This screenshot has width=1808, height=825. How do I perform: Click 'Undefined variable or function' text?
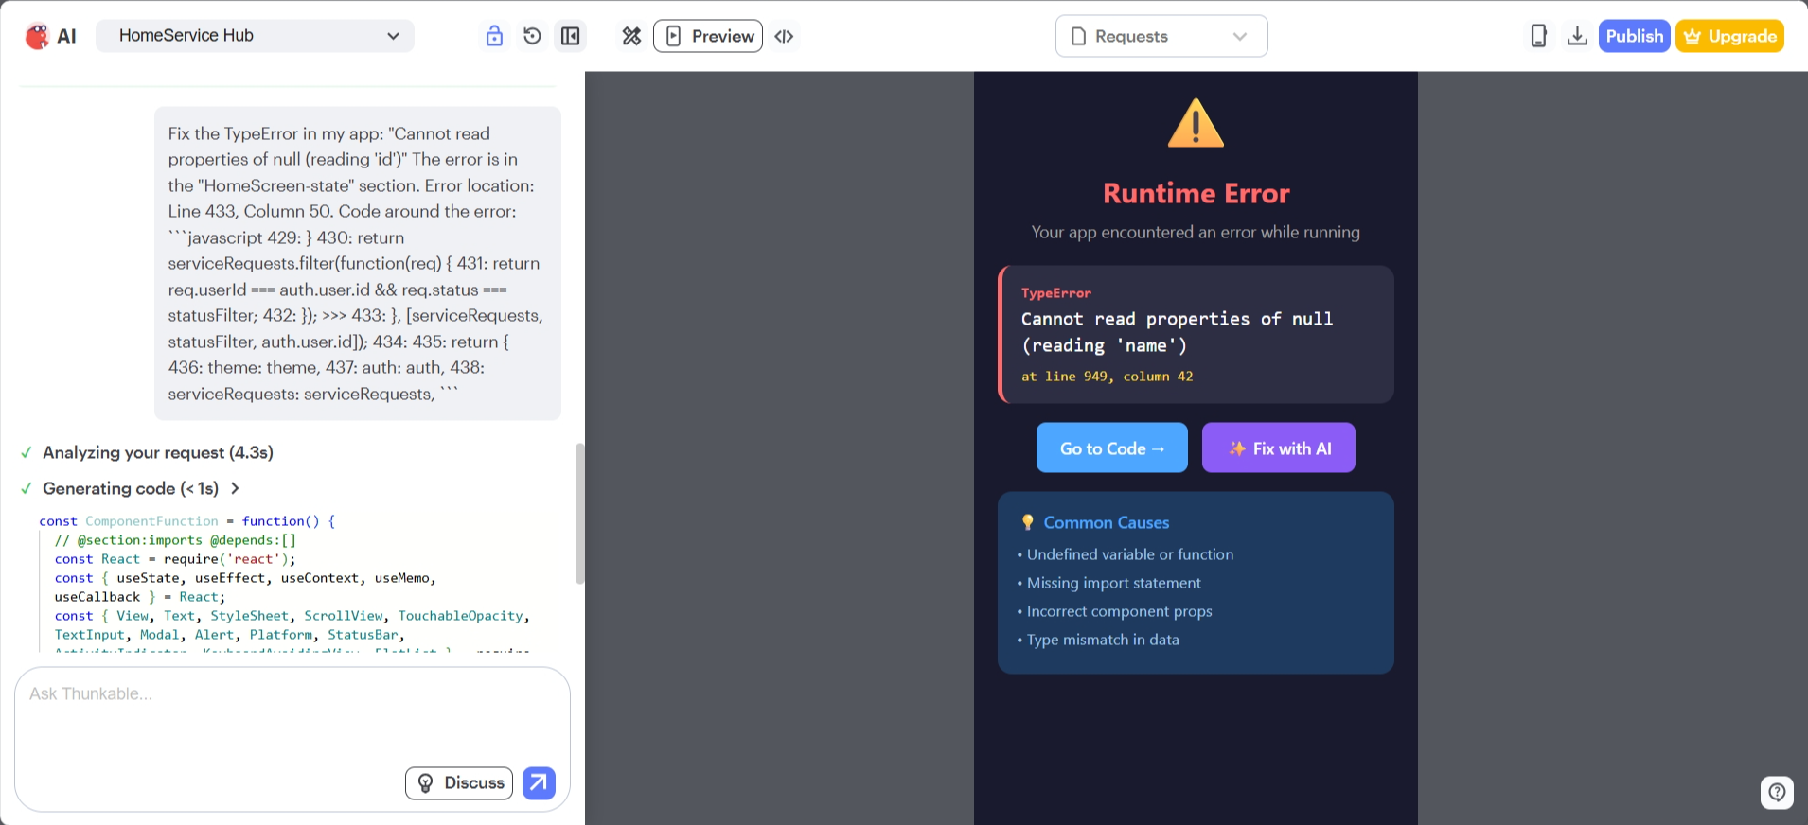click(1130, 554)
